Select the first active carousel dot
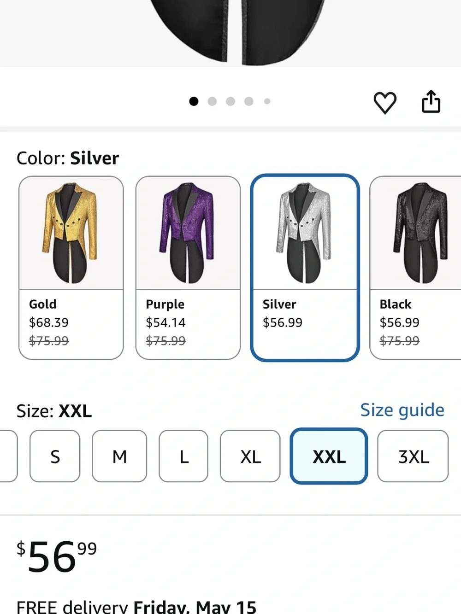Viewport: 461px width, 614px height. pyautogui.click(x=194, y=101)
